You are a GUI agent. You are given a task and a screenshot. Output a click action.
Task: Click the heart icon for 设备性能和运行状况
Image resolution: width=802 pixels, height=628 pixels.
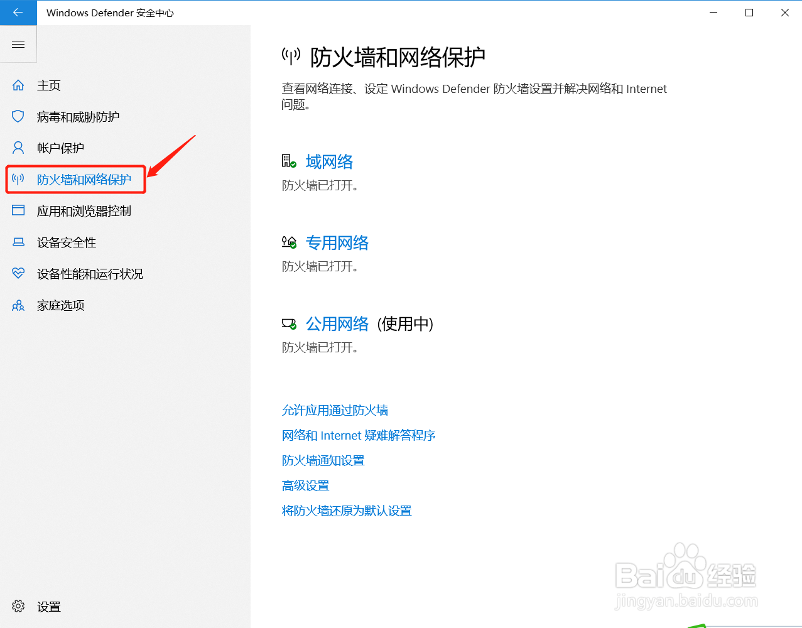18,274
